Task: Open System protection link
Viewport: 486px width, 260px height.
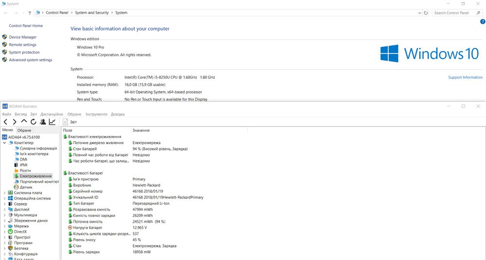Action: (24, 52)
